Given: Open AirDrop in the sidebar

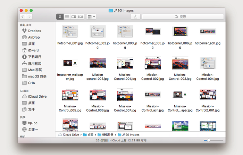Looking at the screenshot, I should (31, 37).
